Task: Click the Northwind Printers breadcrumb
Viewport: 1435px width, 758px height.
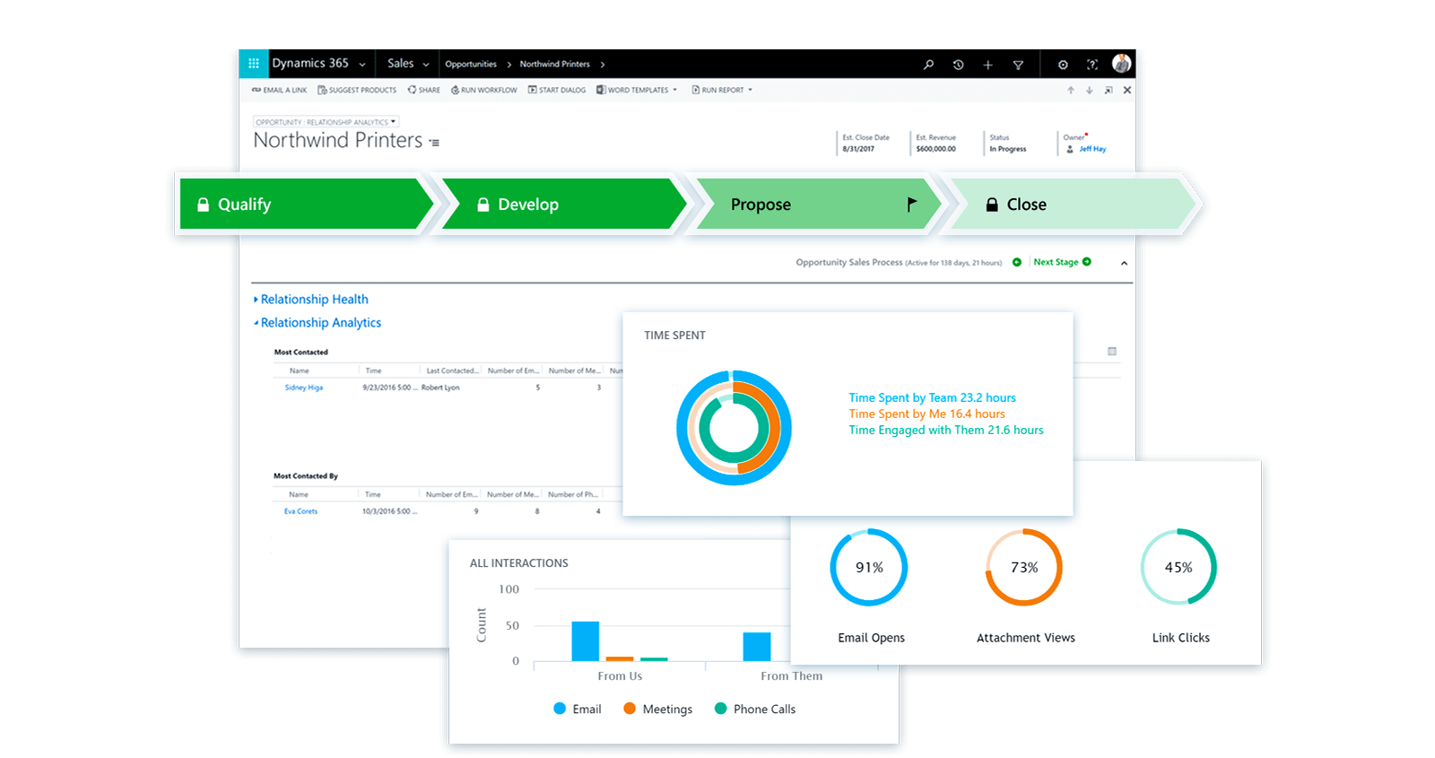Action: pos(555,65)
